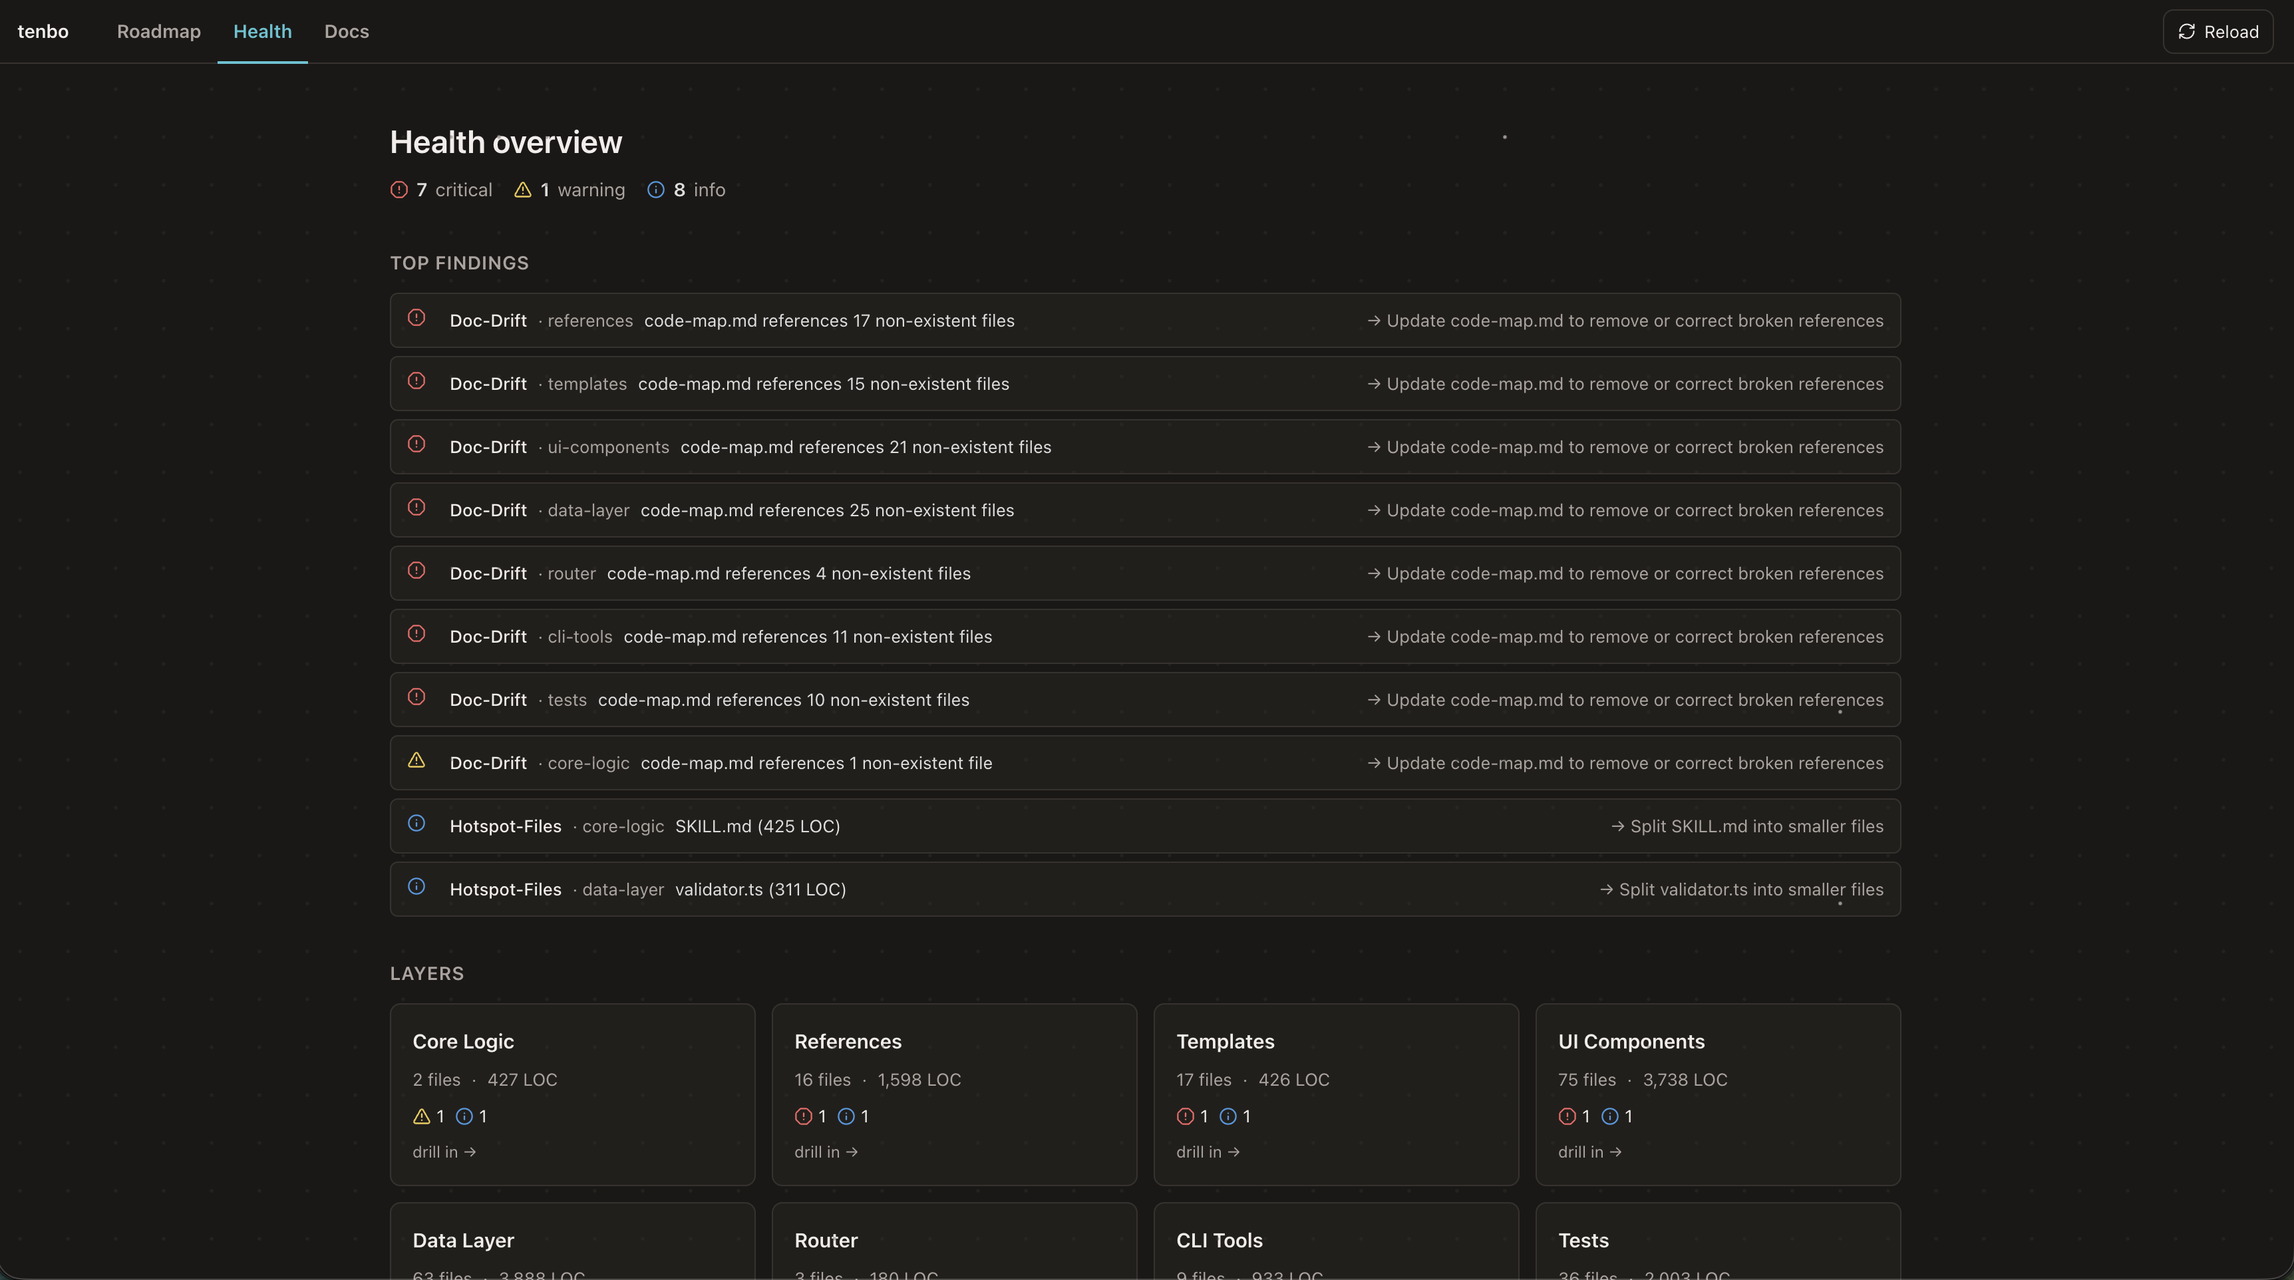Viewport: 2294px width, 1280px height.
Task: Click the Core Logic card title
Action: click(463, 1042)
